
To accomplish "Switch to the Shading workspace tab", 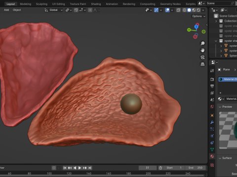I will coord(96,4).
